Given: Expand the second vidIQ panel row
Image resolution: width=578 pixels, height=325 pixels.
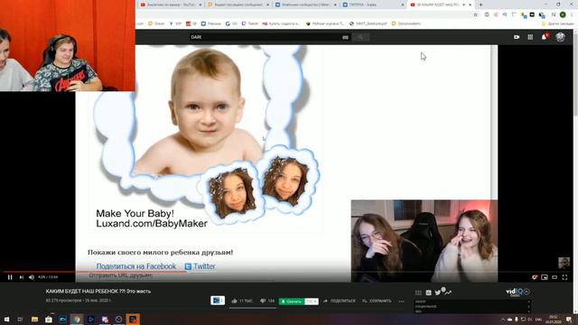Looking at the screenshot, I should click(472, 307).
